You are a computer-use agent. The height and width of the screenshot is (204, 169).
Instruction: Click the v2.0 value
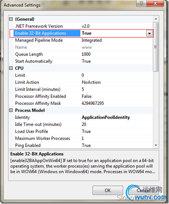tap(86, 26)
